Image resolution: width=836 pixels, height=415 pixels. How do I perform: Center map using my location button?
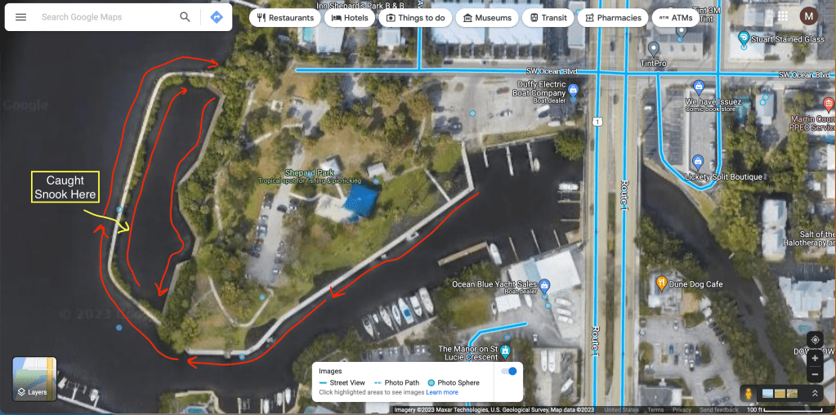pos(816,340)
